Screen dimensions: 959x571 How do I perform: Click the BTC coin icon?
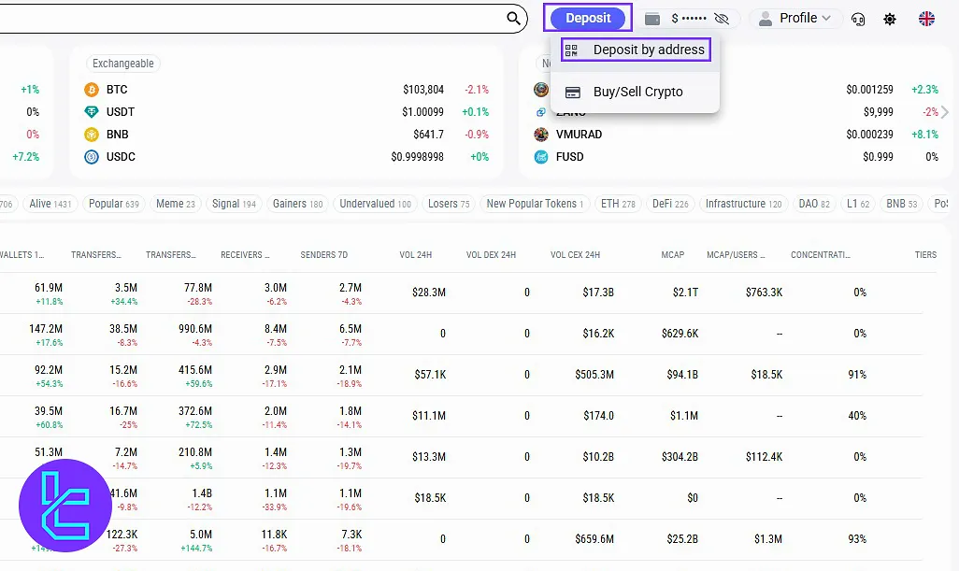(x=92, y=90)
